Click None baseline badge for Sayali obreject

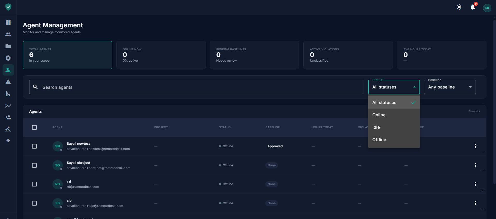[x=272, y=165]
